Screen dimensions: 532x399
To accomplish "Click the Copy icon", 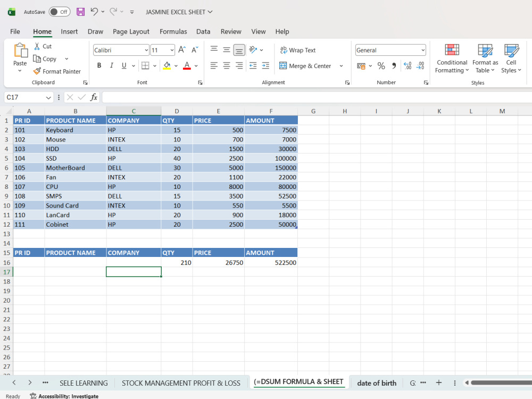I will (x=37, y=59).
